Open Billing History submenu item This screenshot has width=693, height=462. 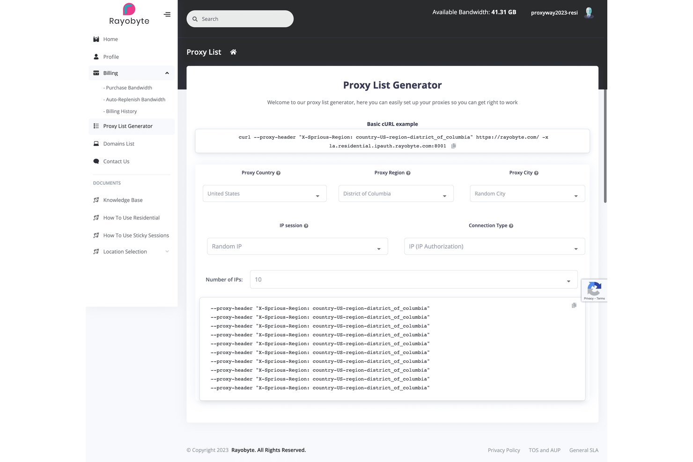coord(120,111)
